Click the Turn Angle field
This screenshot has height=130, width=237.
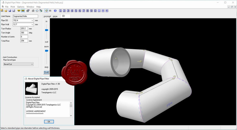pos(24,33)
